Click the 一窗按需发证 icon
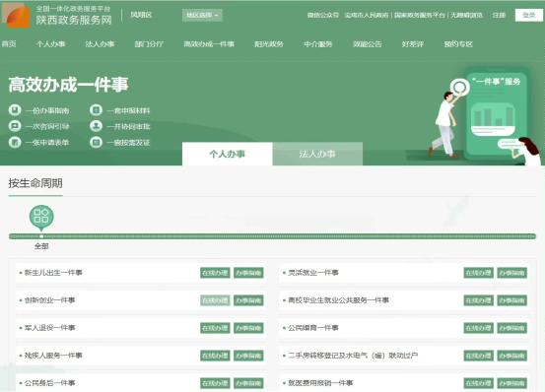 click(96, 142)
